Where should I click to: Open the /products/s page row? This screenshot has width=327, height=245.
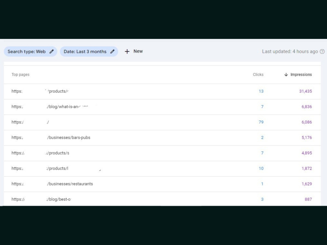click(162, 153)
